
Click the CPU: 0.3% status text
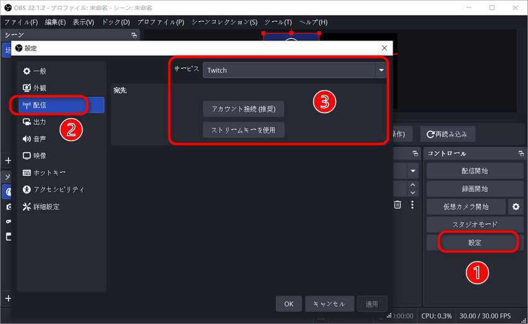437,316
